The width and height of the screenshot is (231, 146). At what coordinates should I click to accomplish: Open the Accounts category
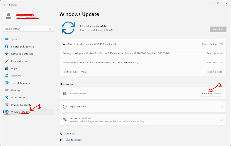[x=29, y=76]
